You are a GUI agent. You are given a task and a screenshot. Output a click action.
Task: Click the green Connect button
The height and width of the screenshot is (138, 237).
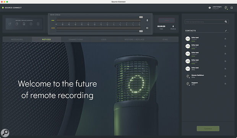[208, 128]
